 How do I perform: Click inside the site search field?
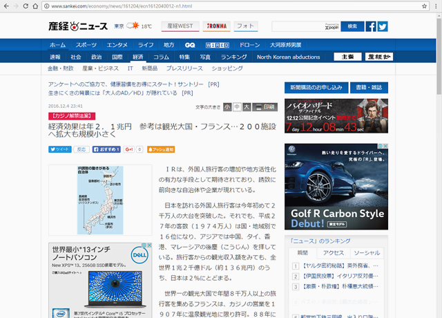pos(298,26)
